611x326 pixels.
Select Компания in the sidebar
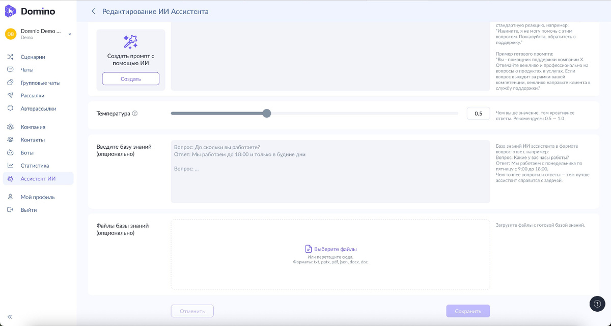[11, 126]
